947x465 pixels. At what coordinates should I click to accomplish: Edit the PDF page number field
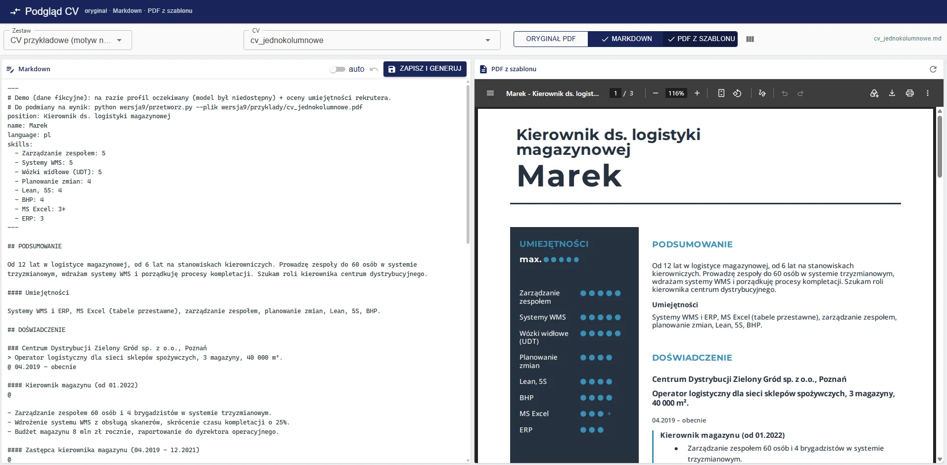coord(616,93)
